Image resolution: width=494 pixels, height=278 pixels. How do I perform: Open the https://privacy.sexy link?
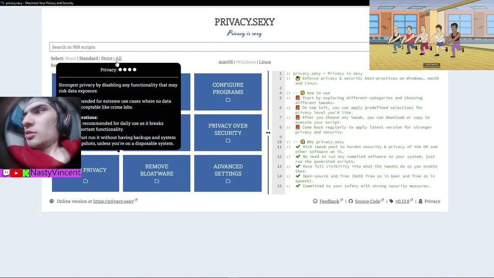tap(113, 201)
